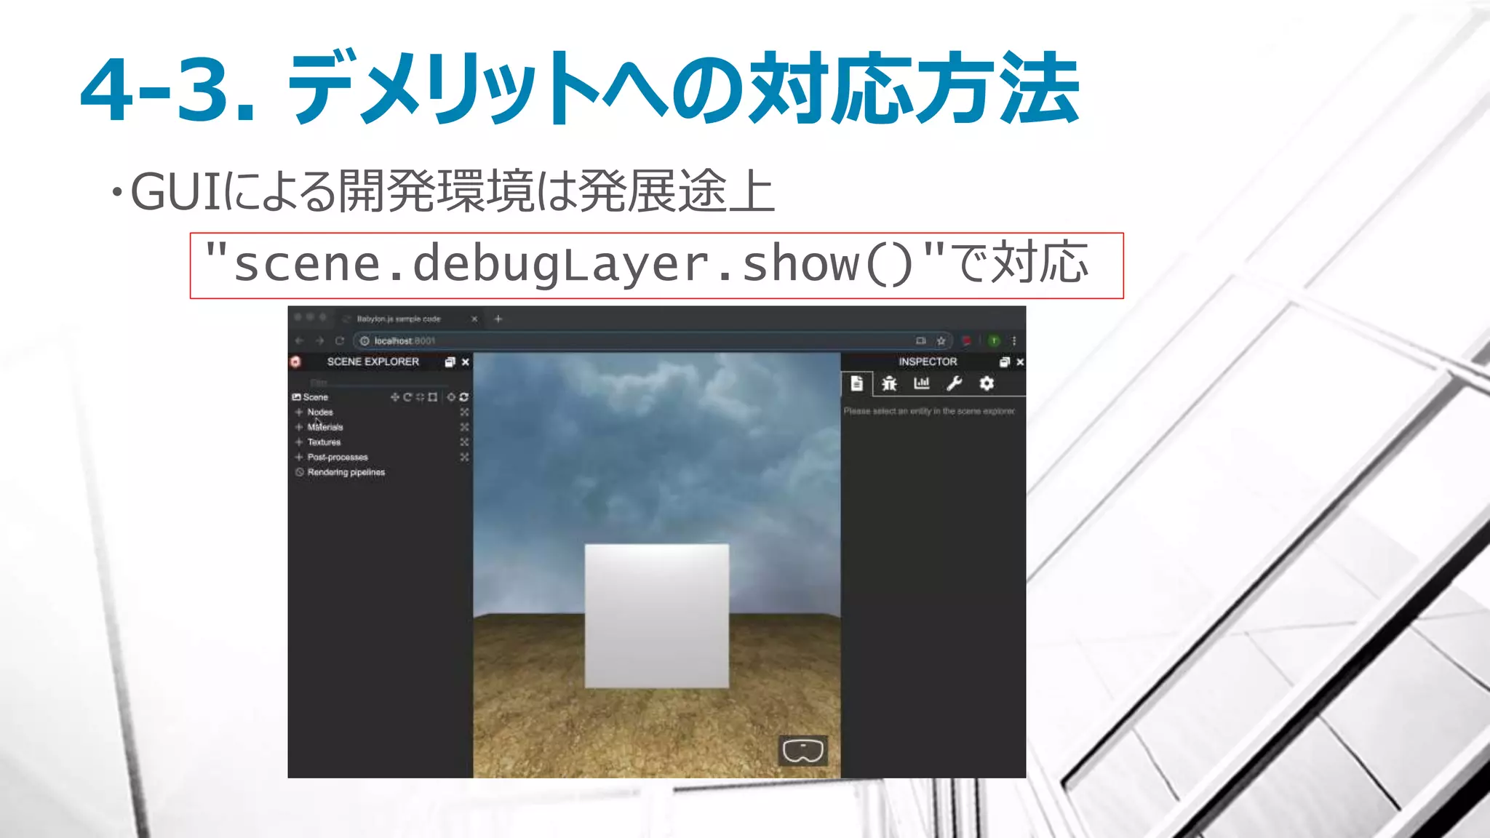Close the Scene Explorer panel

click(x=466, y=362)
